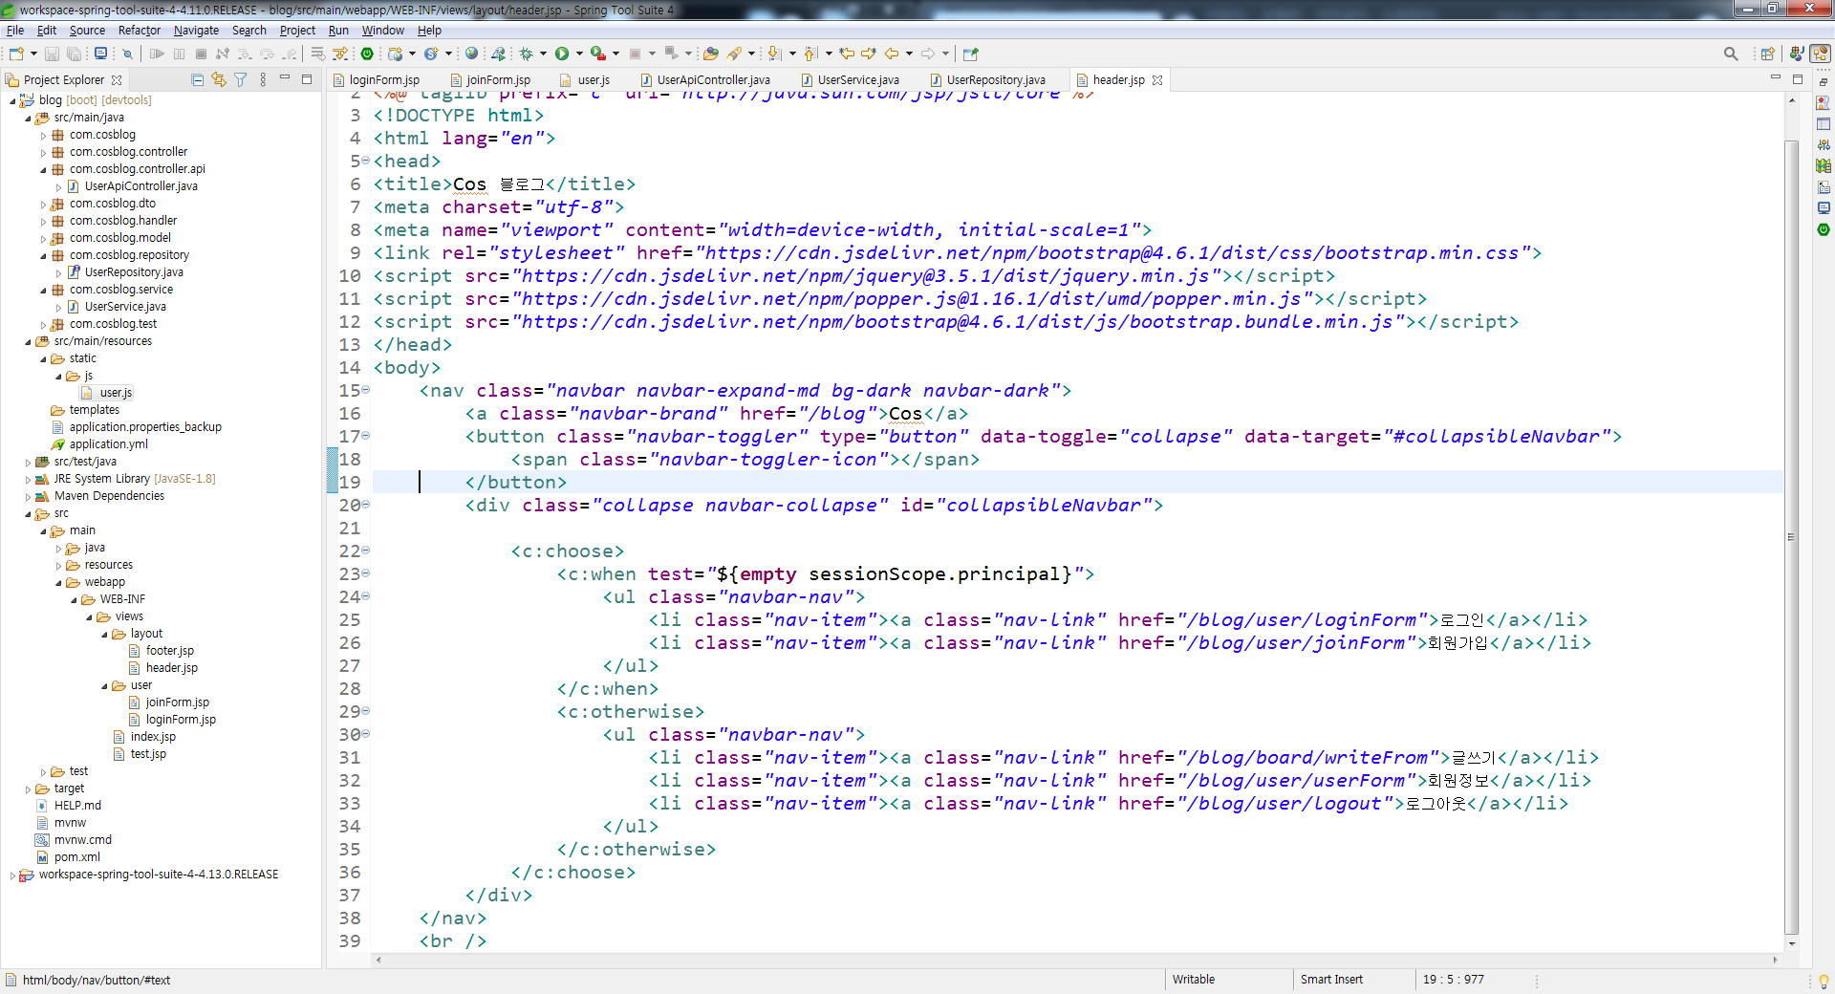Open the internal web browser globe icon
Screen dimensions: 1835x994
(x=471, y=54)
